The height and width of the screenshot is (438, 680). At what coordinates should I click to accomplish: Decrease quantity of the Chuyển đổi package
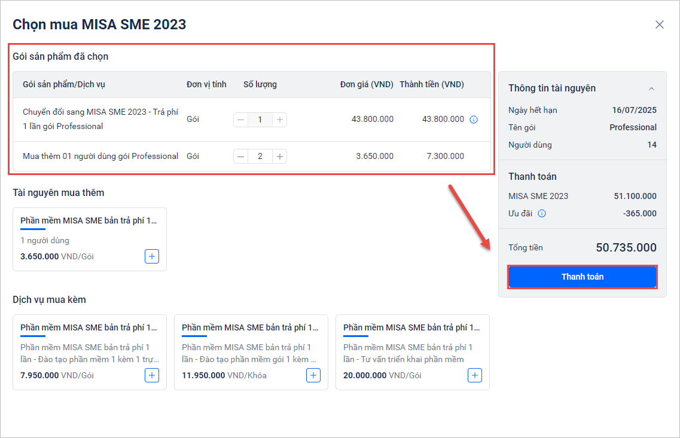tap(240, 120)
